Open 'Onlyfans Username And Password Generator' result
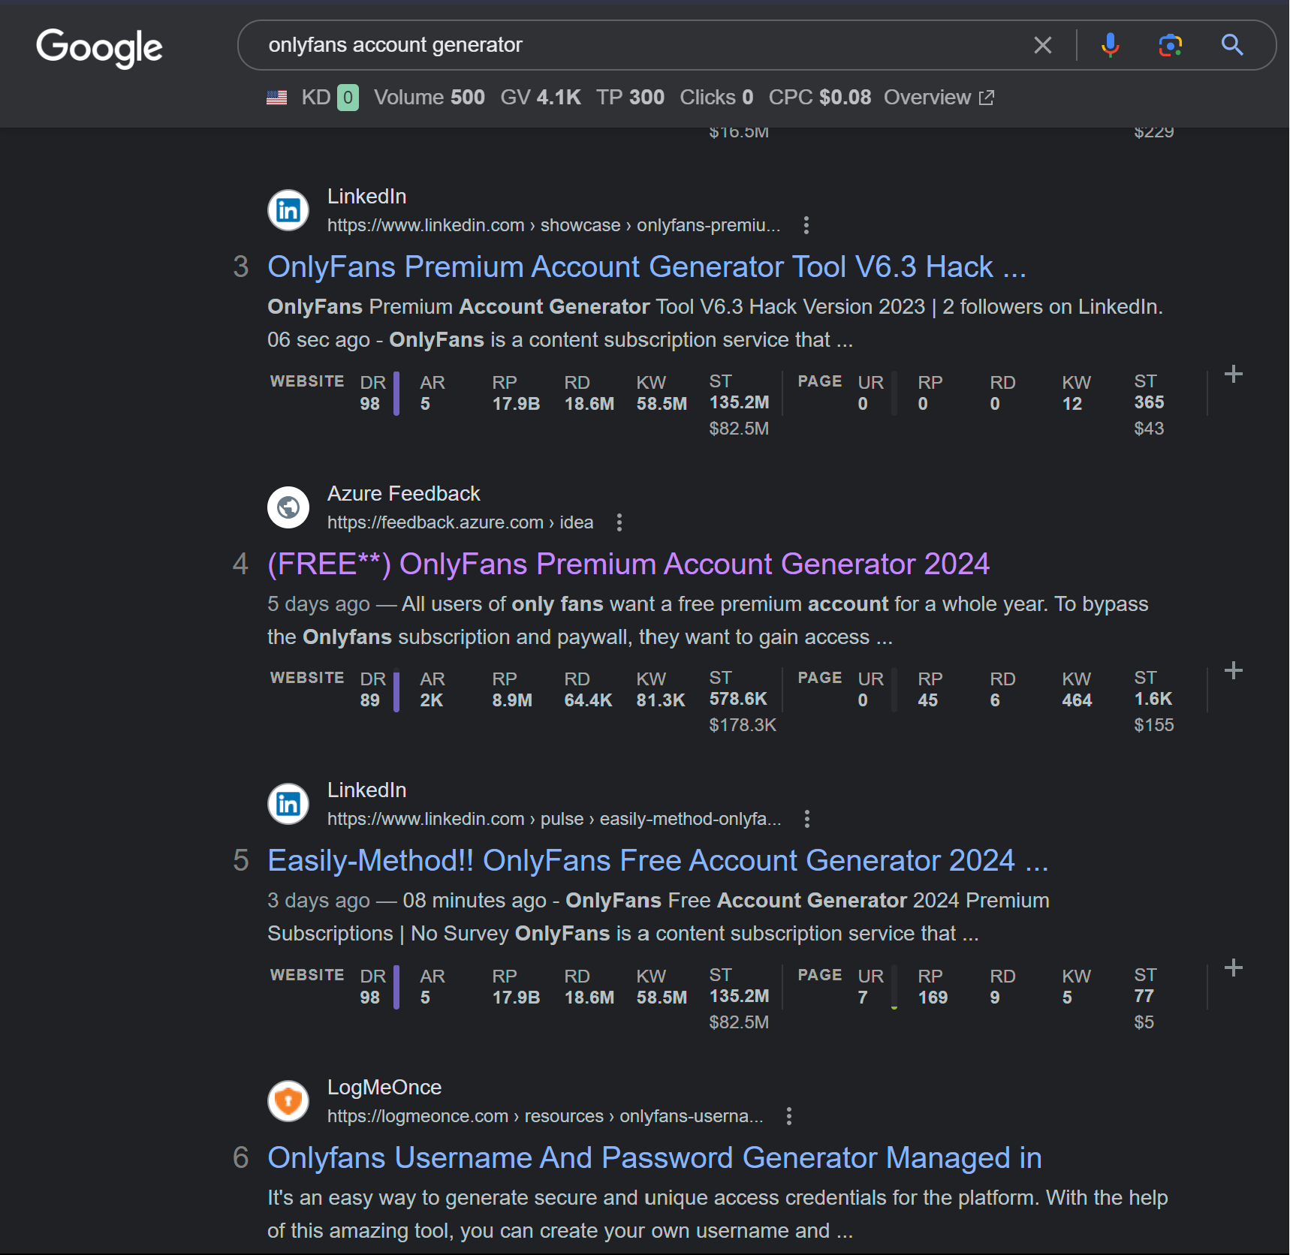This screenshot has height=1255, width=1290. click(655, 1158)
